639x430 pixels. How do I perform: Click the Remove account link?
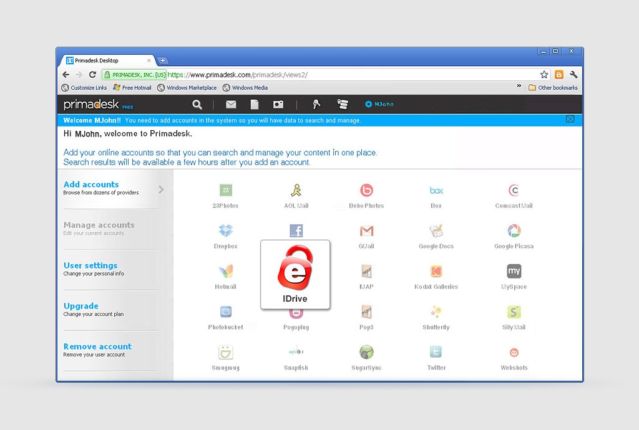[97, 346]
